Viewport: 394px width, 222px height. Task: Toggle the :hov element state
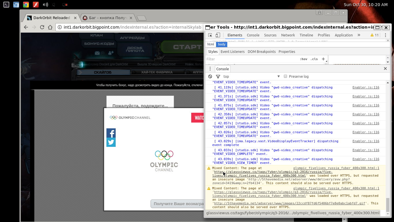pos(303,59)
